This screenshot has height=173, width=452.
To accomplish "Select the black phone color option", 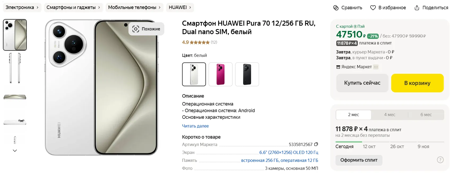I will [247, 74].
